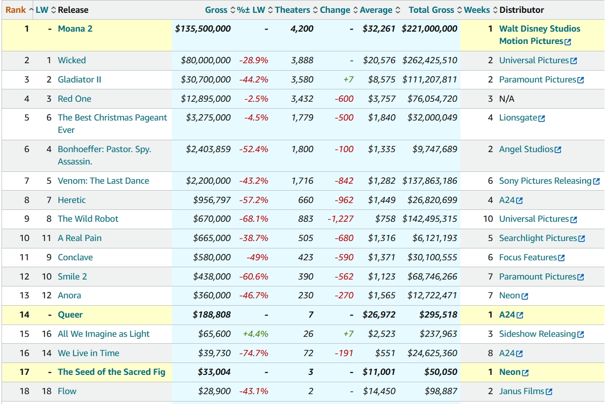
Task: Open Sony Pictures Releasing distributor link
Action: coord(545,181)
